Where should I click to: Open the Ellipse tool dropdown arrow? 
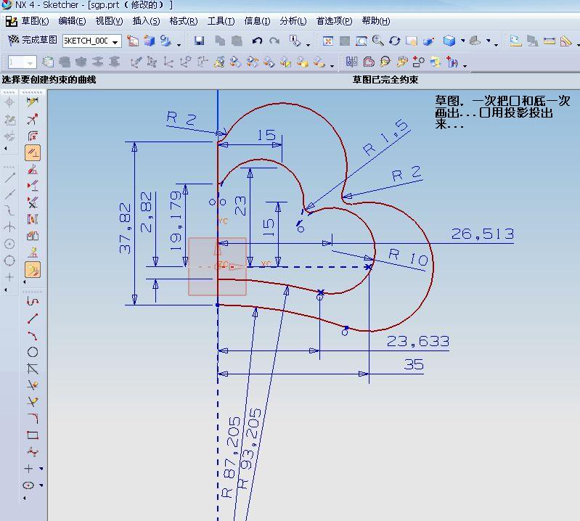point(41,485)
